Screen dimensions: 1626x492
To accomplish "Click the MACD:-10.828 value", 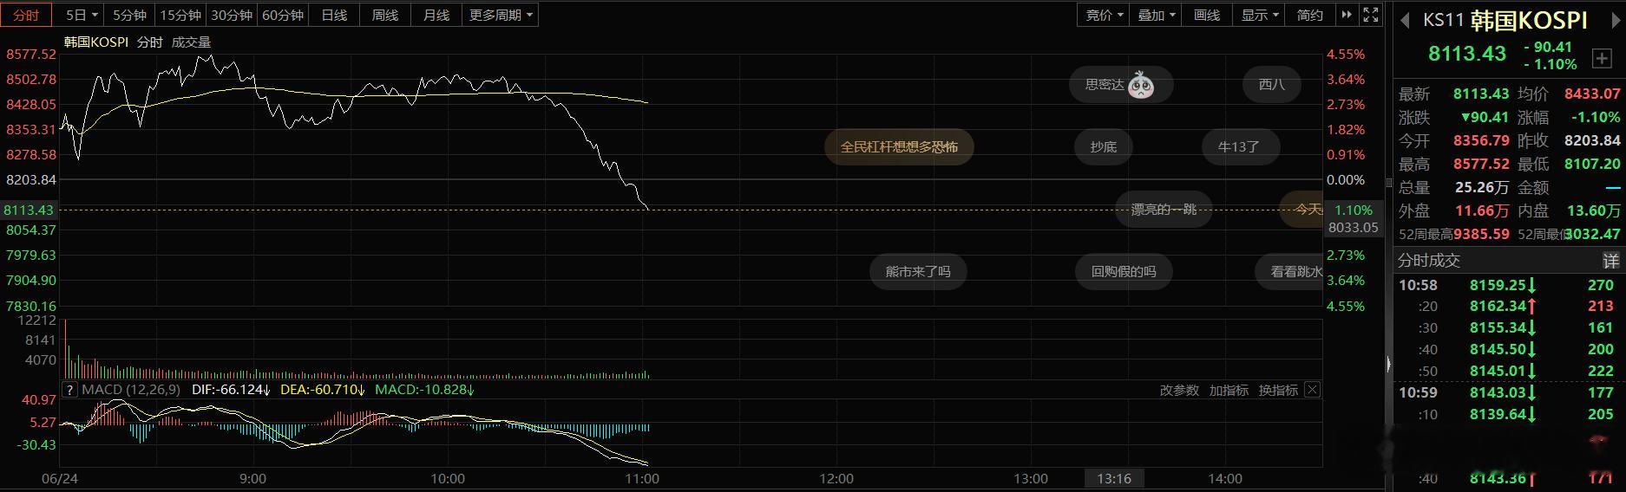I will tap(425, 390).
